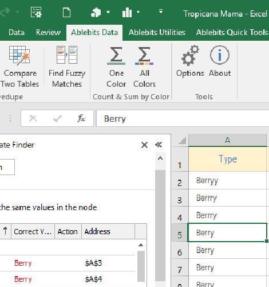This screenshot has height=287, width=269.
Task: Select row 7 header
Action: 180,267
